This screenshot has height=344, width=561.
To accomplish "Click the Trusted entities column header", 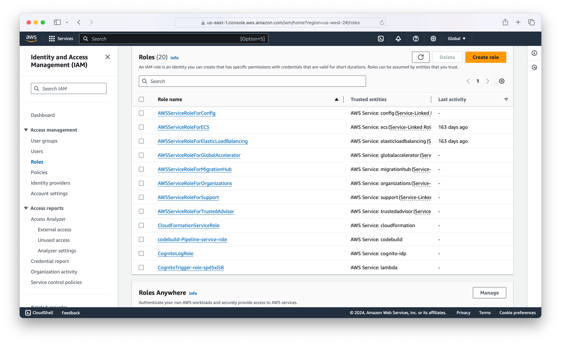I will [x=369, y=99].
